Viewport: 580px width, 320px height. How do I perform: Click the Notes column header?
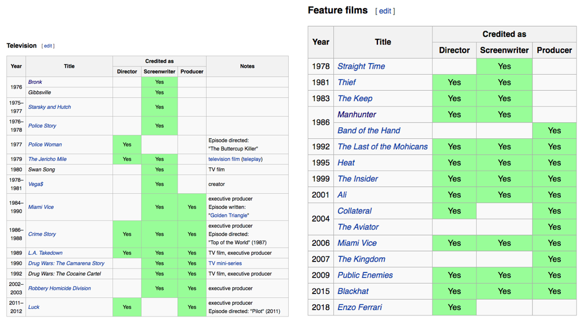pyautogui.click(x=247, y=66)
